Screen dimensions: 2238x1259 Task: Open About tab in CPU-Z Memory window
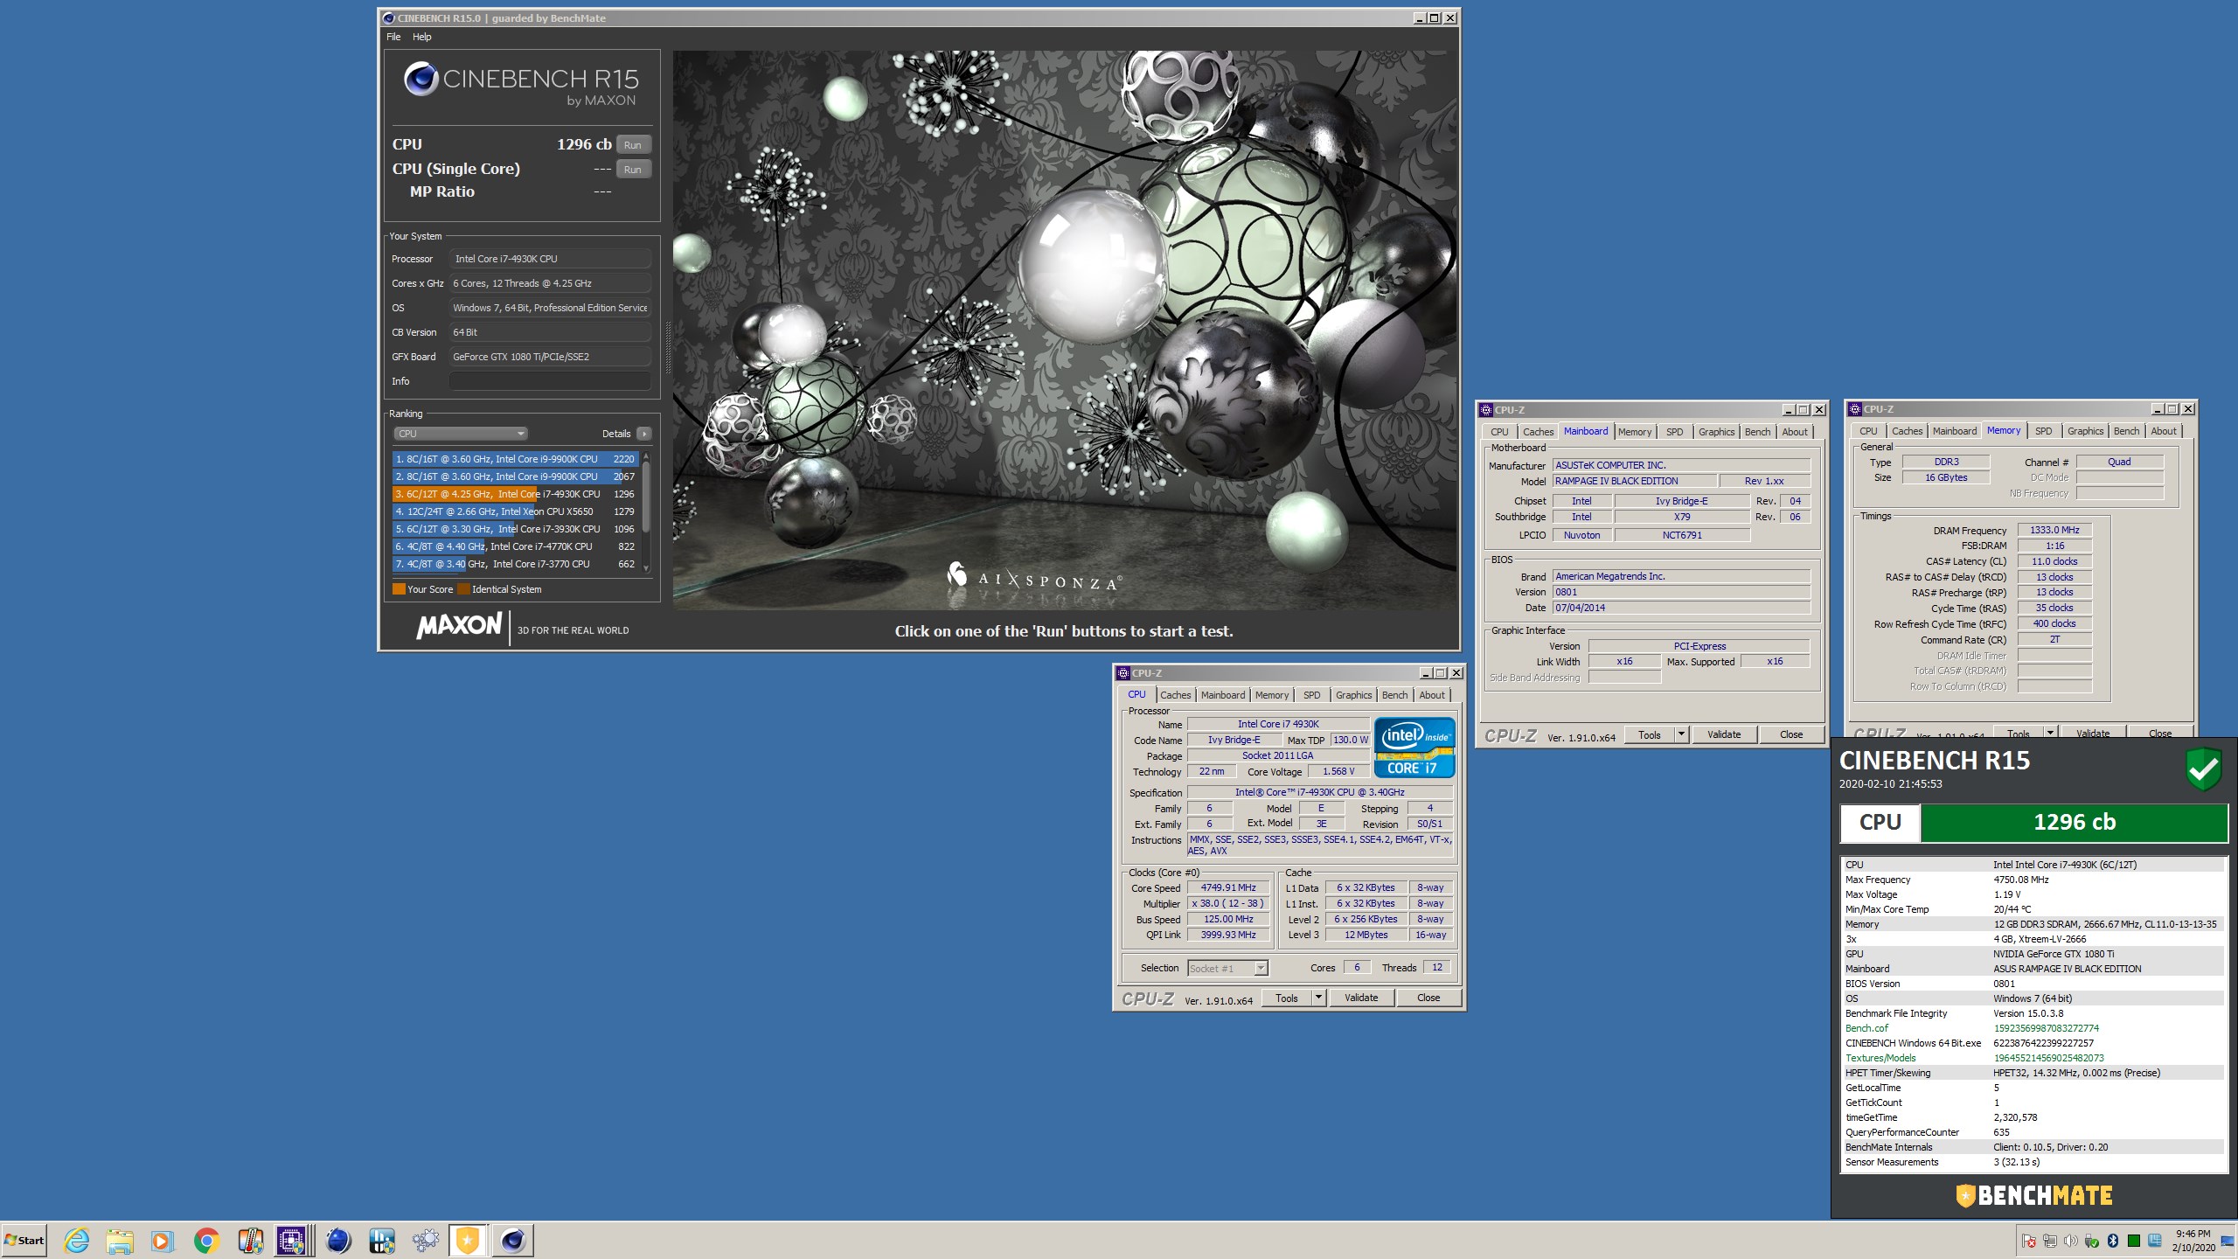click(2164, 431)
